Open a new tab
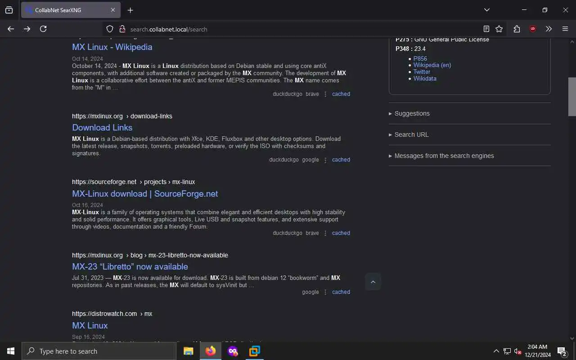 pyautogui.click(x=130, y=10)
